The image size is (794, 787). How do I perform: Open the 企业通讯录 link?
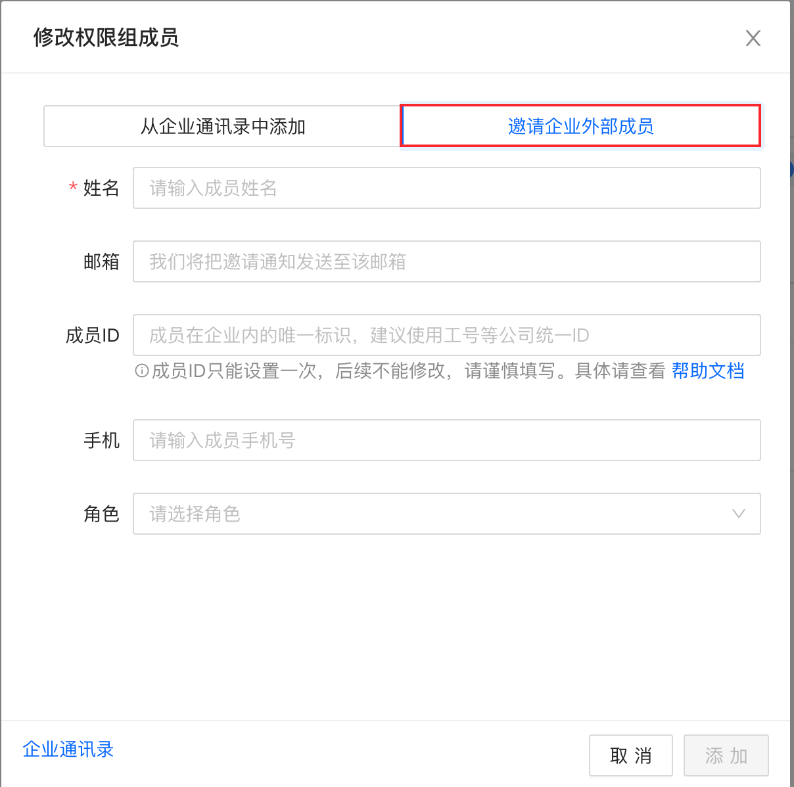tap(68, 749)
